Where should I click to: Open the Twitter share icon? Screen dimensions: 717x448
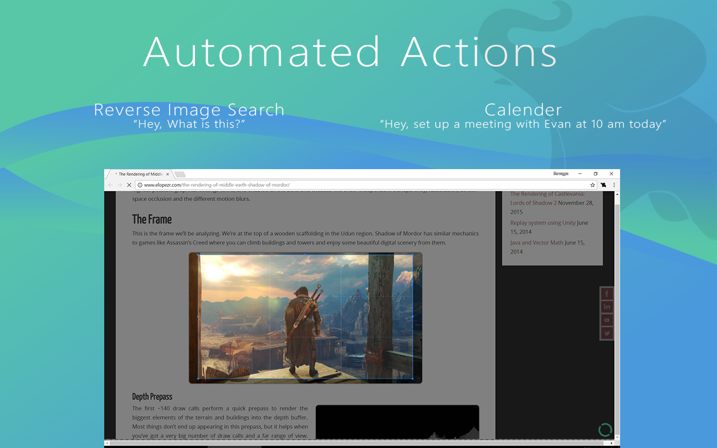(x=607, y=334)
